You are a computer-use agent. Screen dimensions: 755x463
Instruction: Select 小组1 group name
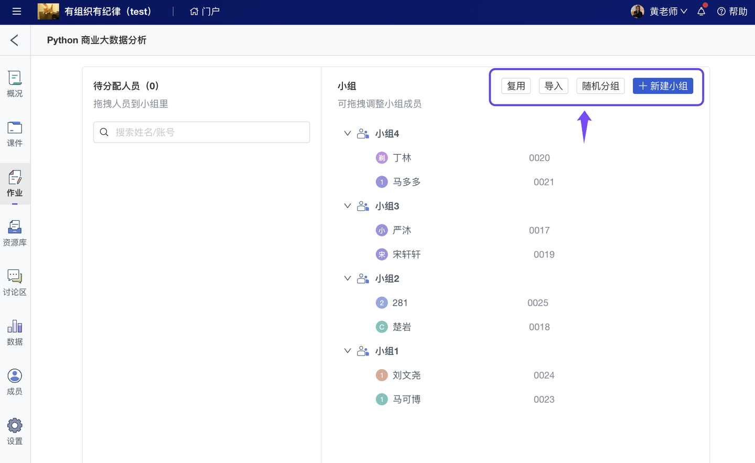pos(387,351)
